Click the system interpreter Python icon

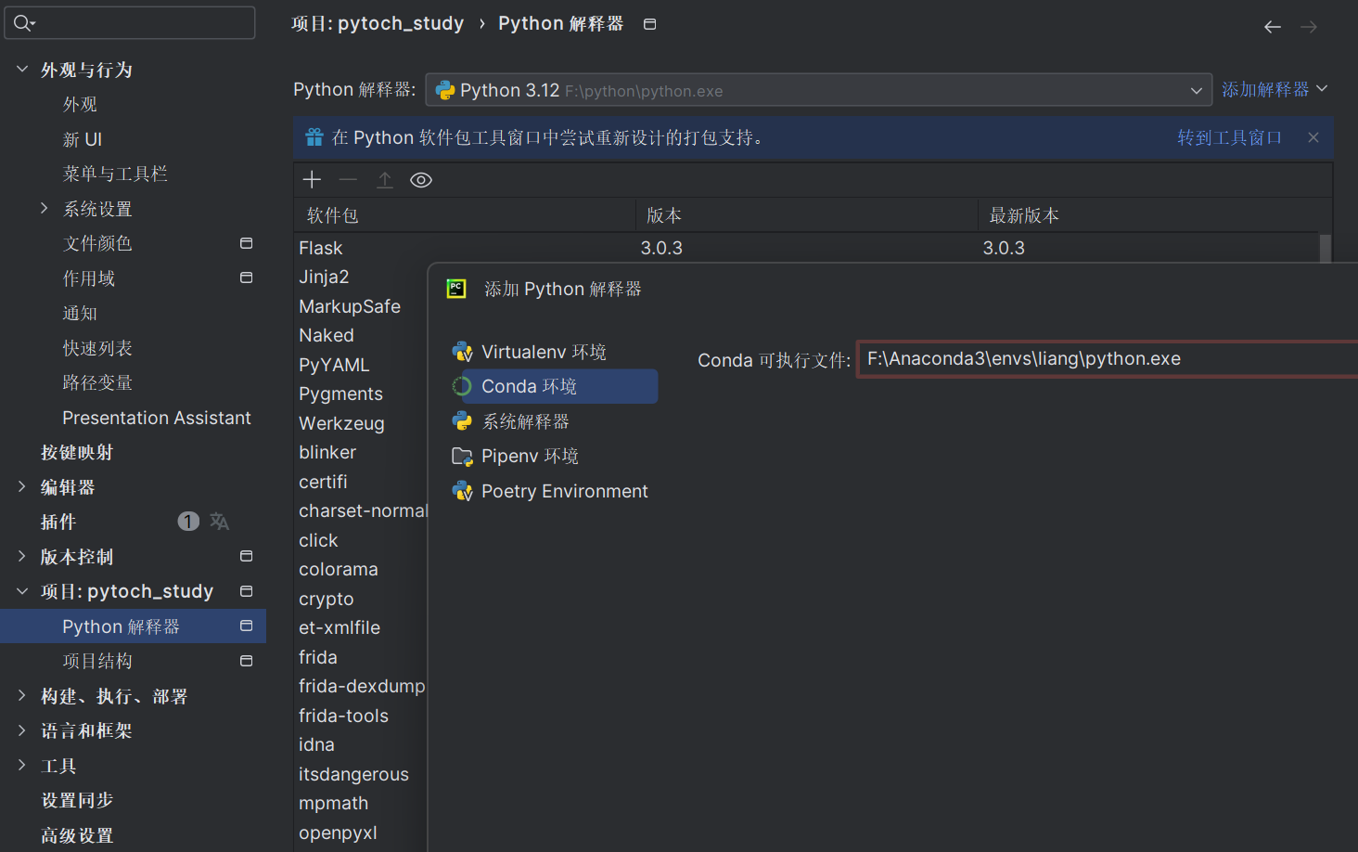point(462,421)
